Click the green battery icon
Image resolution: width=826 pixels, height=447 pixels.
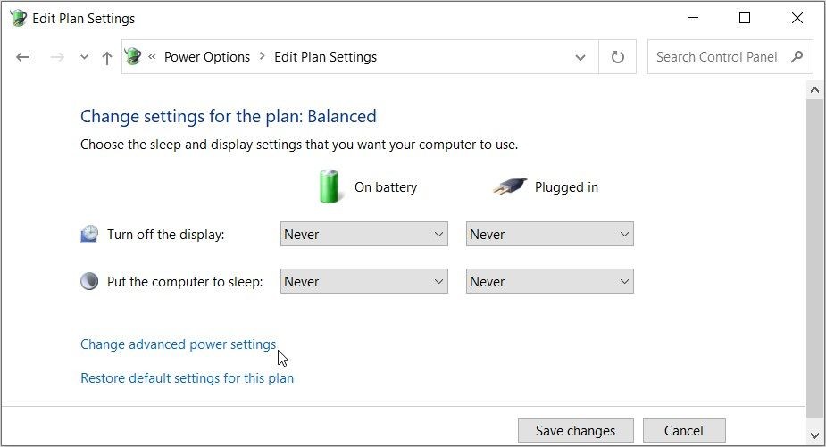(x=330, y=186)
